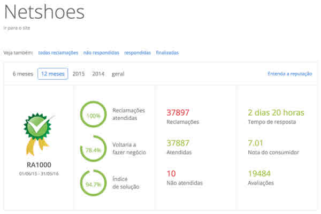Image resolution: width=321 pixels, height=214 pixels.
Task: Open the 'Entenda a reputação' link
Action: (289, 74)
